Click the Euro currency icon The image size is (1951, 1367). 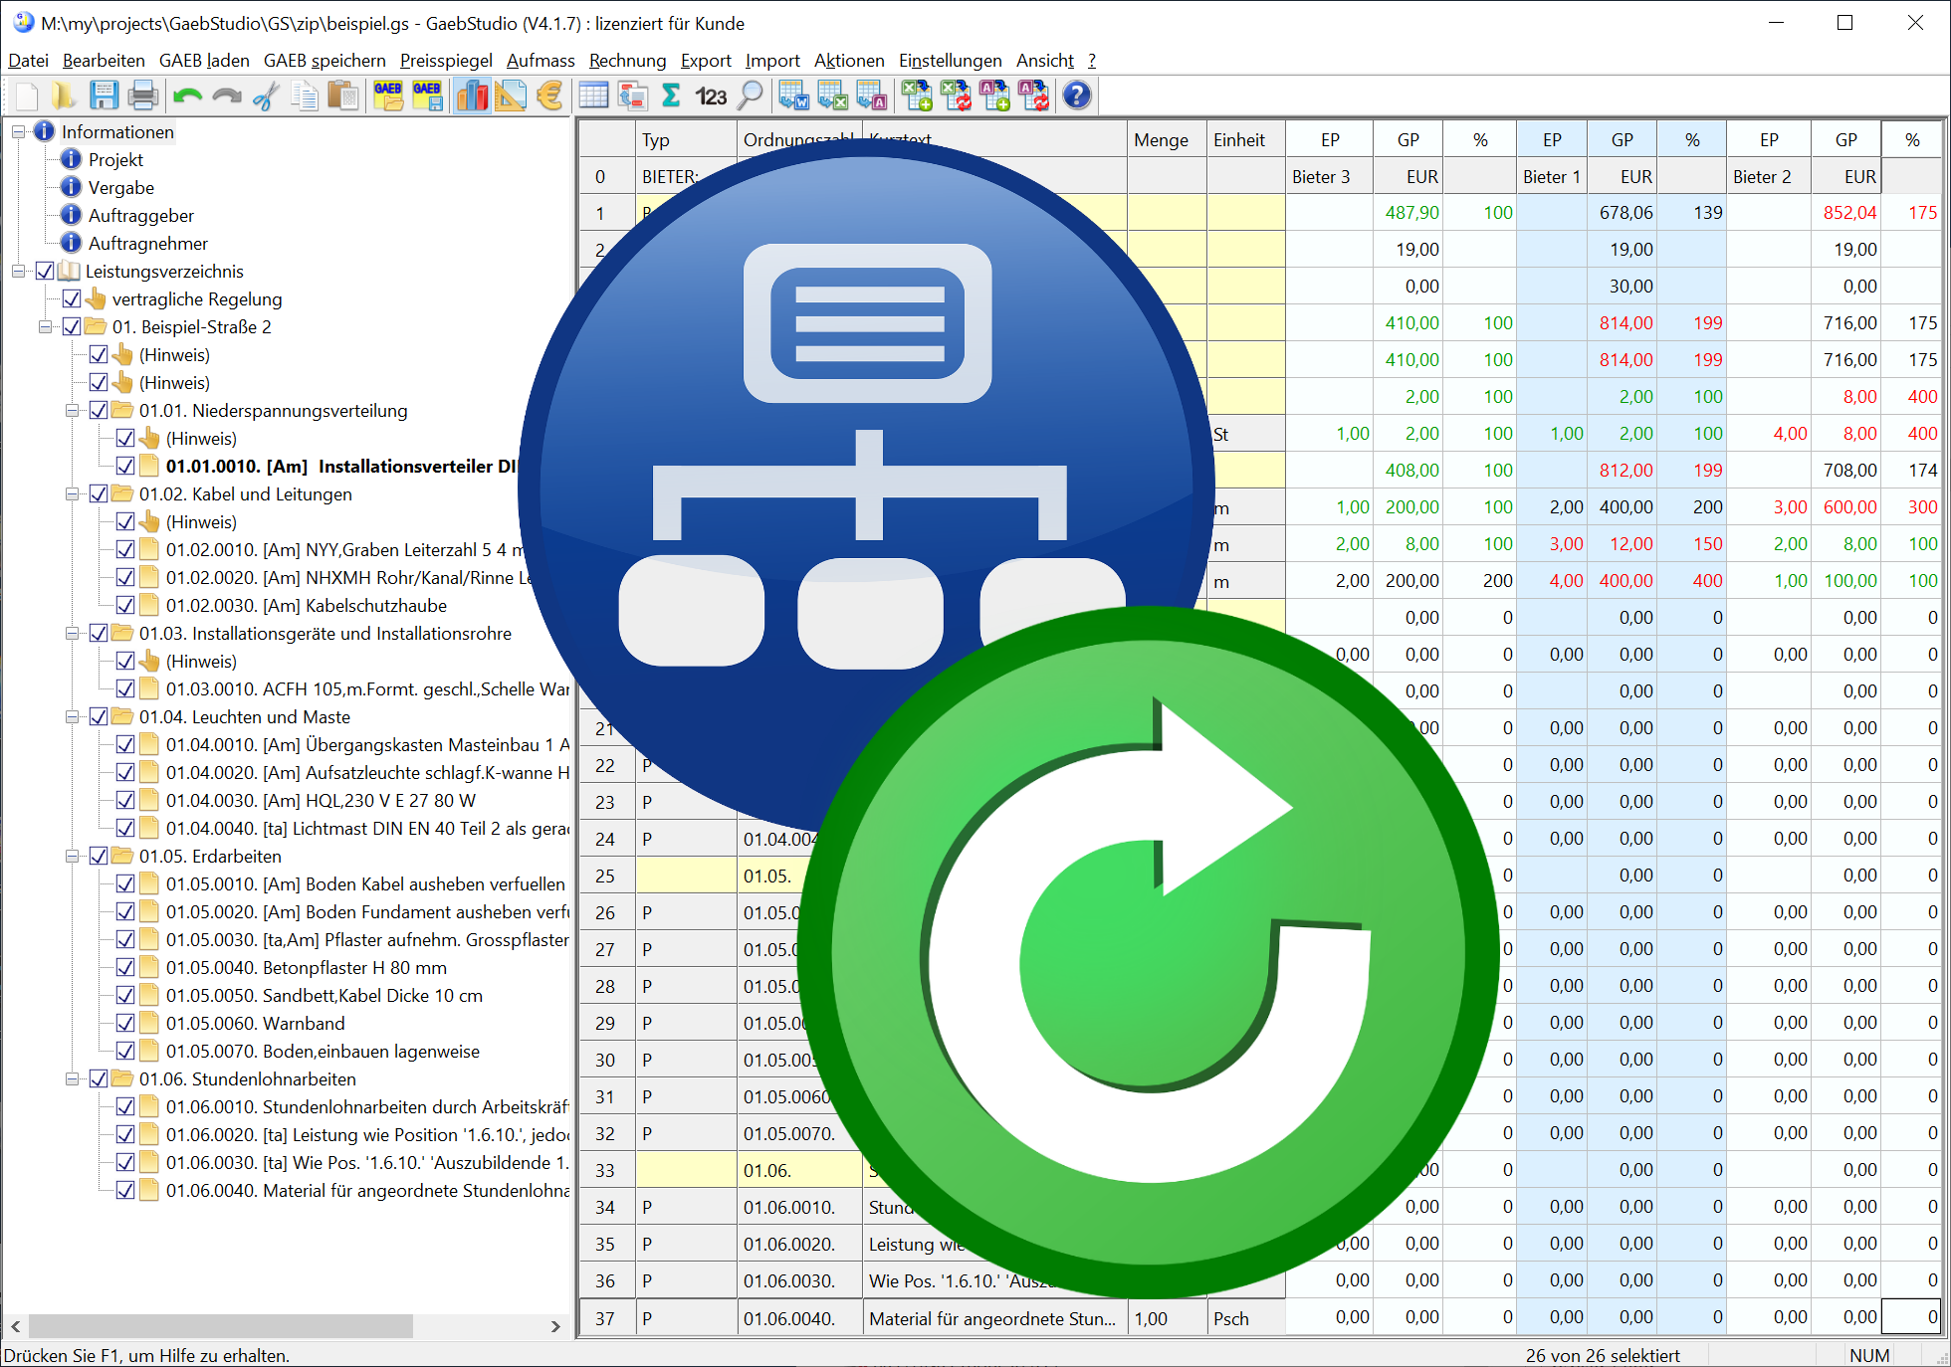coord(549,97)
